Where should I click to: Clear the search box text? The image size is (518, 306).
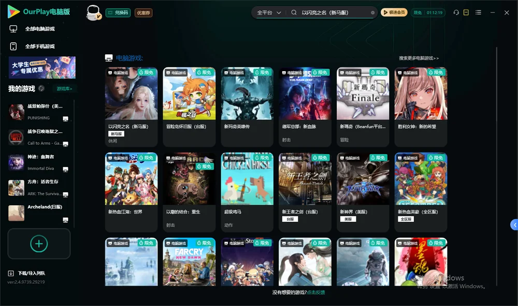pyautogui.click(x=372, y=13)
